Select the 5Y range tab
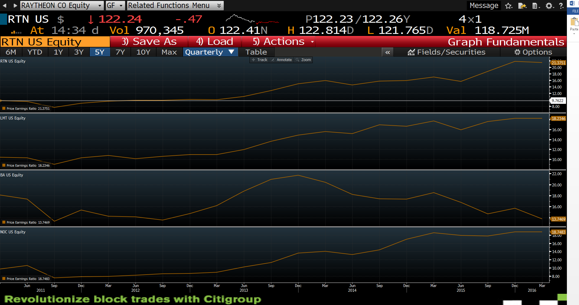The width and height of the screenshot is (579, 305). [x=100, y=52]
